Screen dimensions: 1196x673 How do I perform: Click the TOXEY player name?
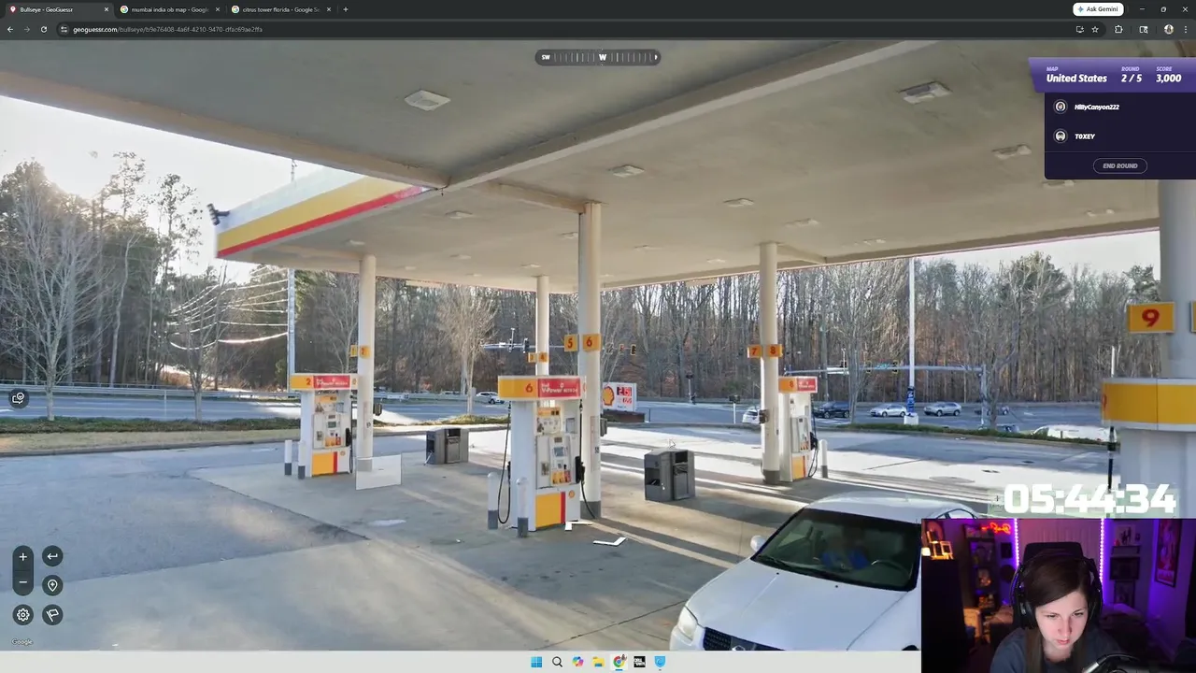pyautogui.click(x=1084, y=136)
